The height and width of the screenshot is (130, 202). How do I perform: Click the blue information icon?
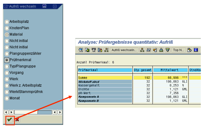[196, 50]
